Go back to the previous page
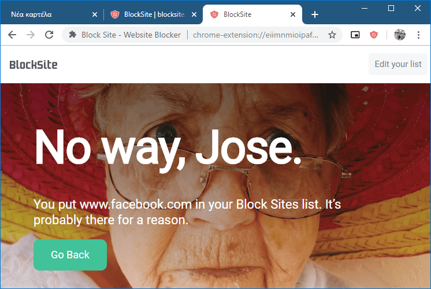The width and height of the screenshot is (431, 289). click(x=12, y=35)
